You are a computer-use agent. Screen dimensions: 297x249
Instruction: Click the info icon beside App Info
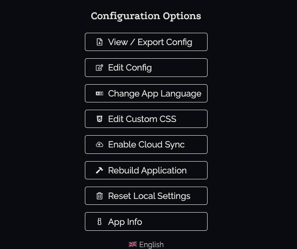click(99, 222)
